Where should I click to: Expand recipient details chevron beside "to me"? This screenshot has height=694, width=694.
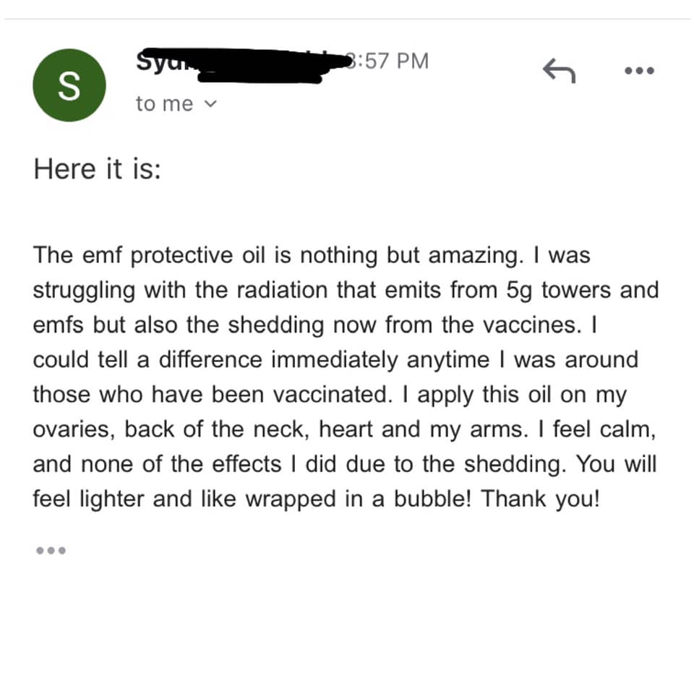click(210, 104)
